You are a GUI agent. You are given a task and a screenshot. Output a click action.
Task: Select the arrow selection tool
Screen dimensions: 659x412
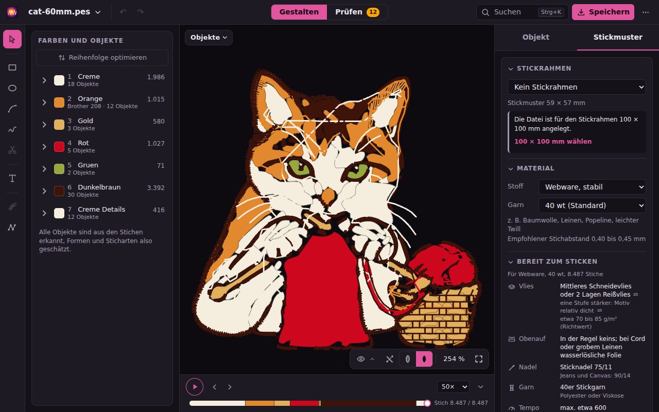pyautogui.click(x=12, y=39)
